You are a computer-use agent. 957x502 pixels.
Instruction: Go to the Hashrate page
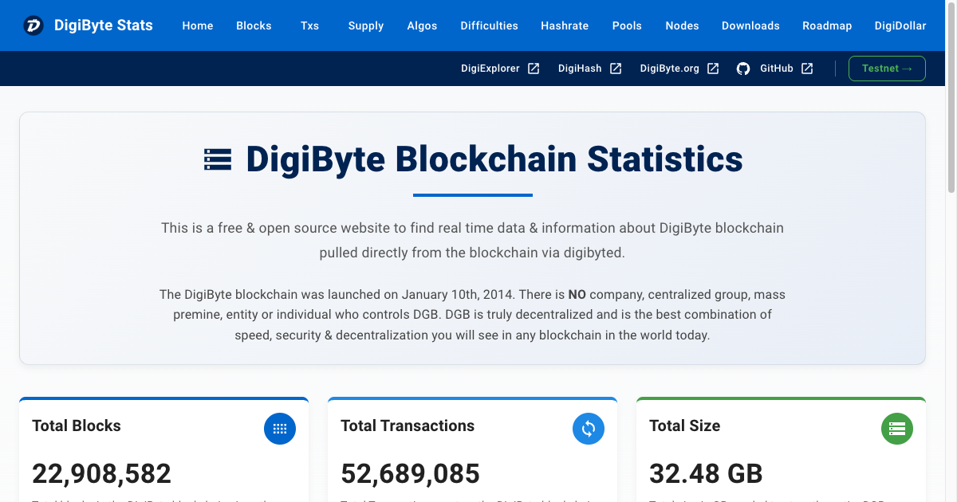pos(565,25)
